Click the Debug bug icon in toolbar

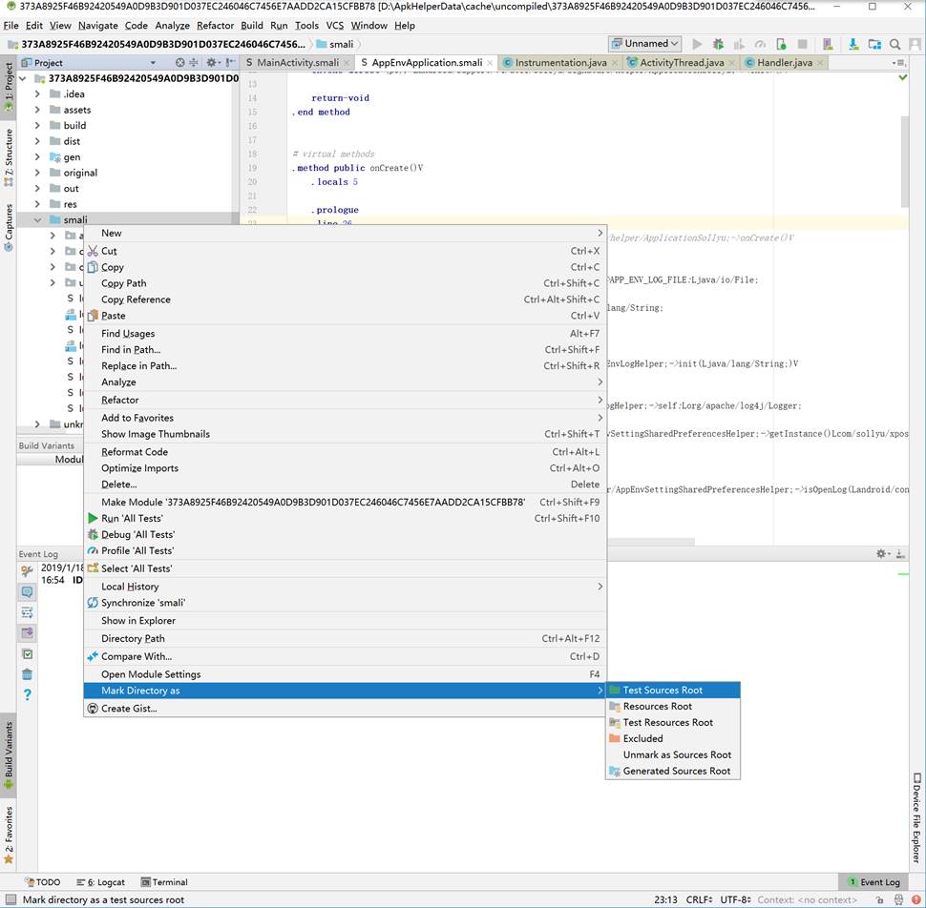(x=718, y=44)
